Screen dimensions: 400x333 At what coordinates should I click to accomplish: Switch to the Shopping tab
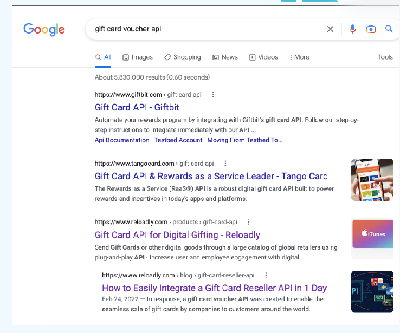(183, 57)
